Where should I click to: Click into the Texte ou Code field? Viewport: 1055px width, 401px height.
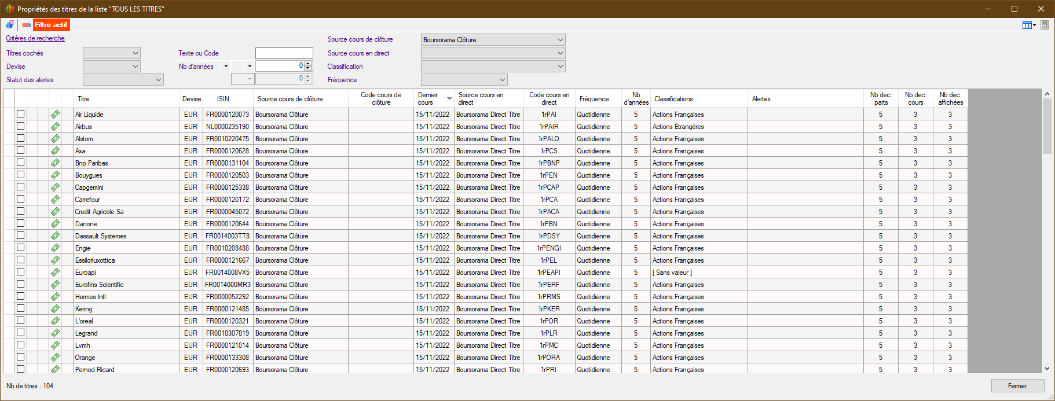coord(284,53)
